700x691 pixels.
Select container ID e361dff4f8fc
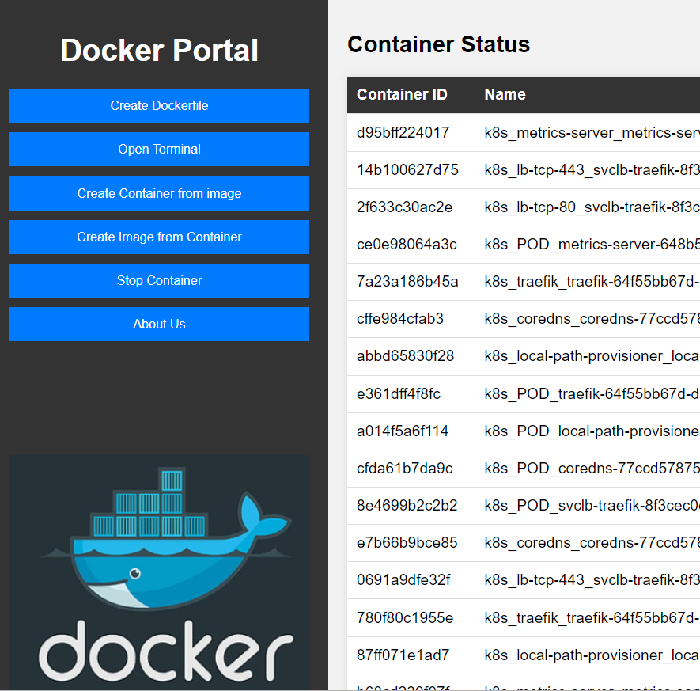398,394
